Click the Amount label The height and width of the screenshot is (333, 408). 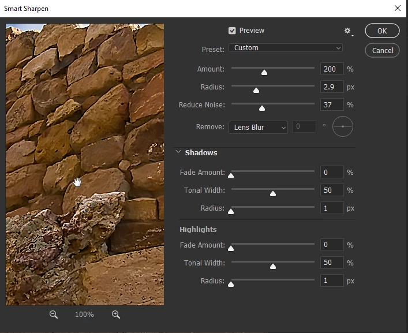coord(211,69)
